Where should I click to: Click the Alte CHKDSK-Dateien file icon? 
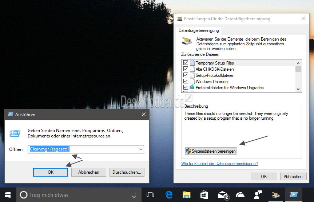click(192, 69)
